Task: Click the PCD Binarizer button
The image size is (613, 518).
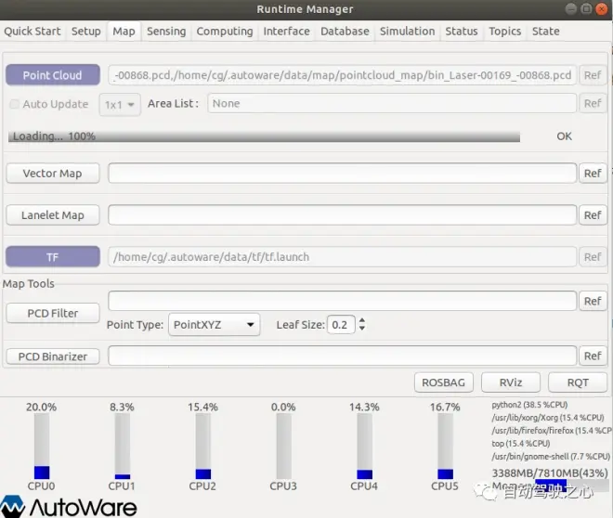Action: coord(53,356)
